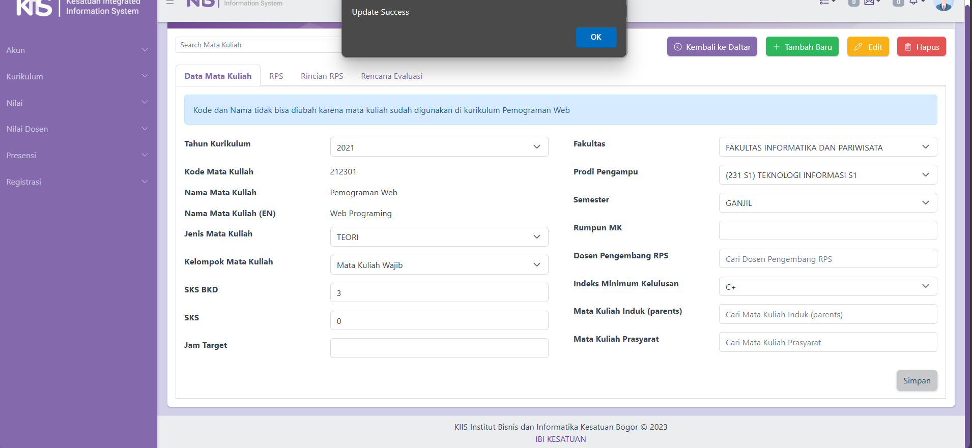Click the hamburger sidebar toggle icon
The width and height of the screenshot is (972, 448).
pos(170,3)
